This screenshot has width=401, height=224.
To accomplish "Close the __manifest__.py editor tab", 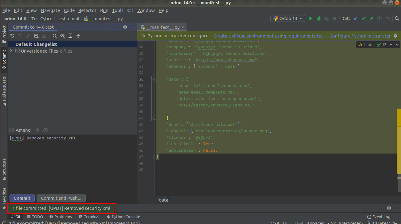I will tap(183, 27).
